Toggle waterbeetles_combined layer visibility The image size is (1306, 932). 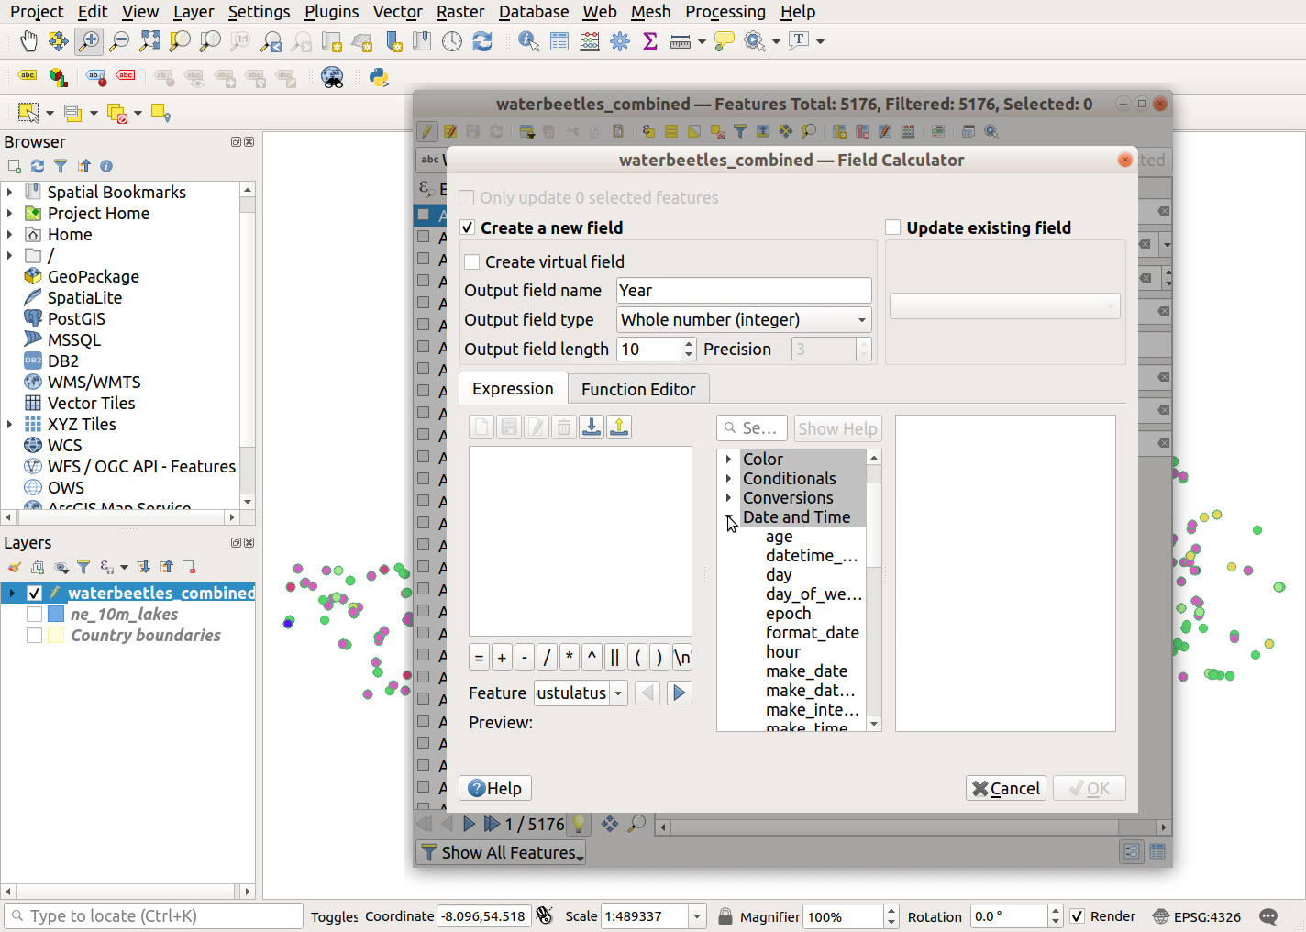pos(34,593)
